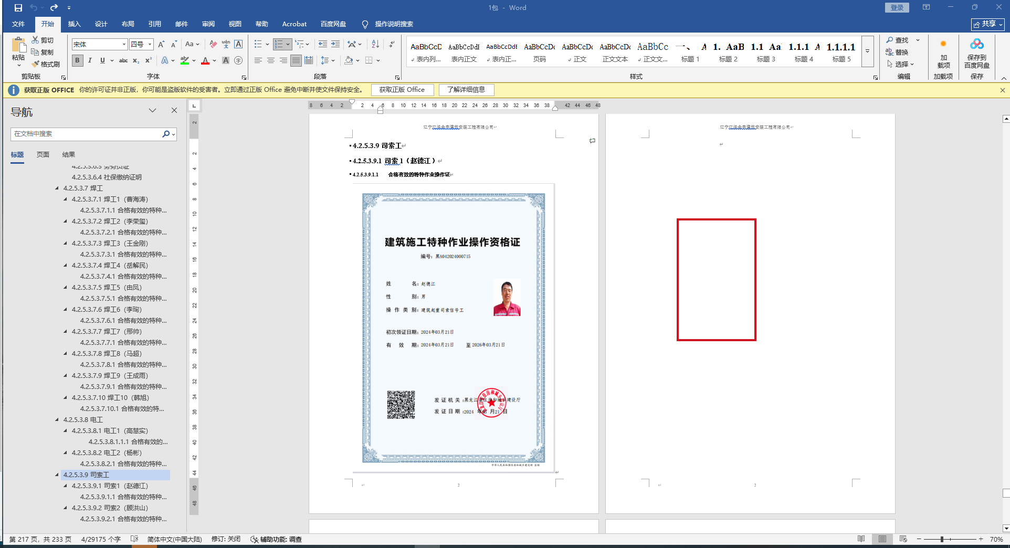
Task: Open the font name dropdown
Action: coord(124,45)
